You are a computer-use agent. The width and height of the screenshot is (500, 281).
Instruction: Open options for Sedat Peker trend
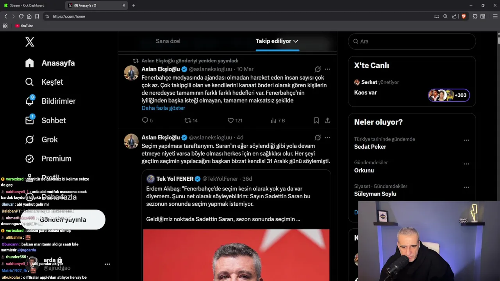pyautogui.click(x=466, y=140)
